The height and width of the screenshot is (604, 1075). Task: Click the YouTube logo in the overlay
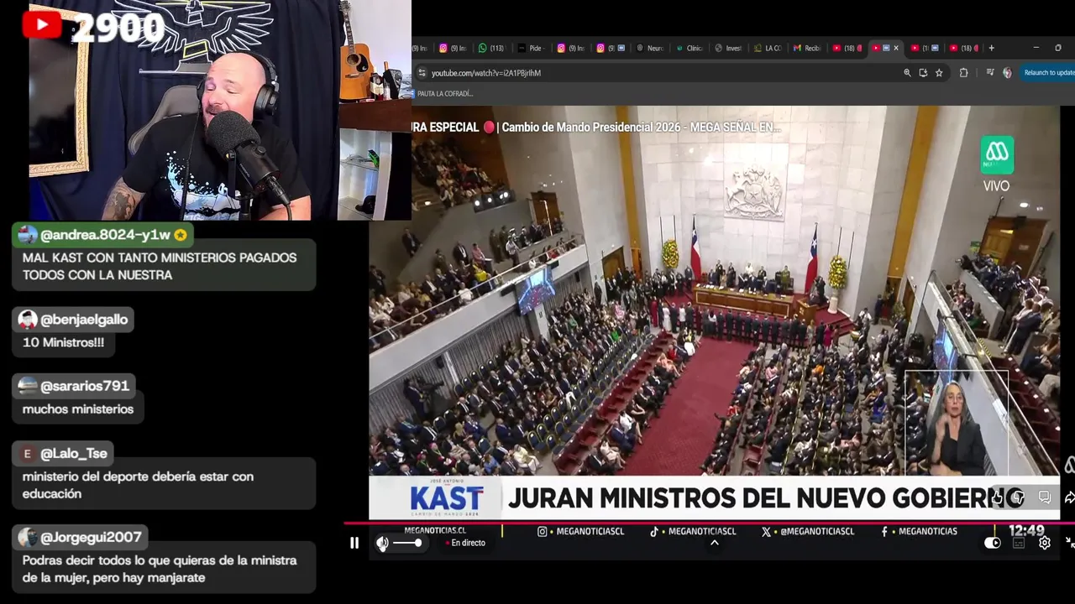point(42,25)
